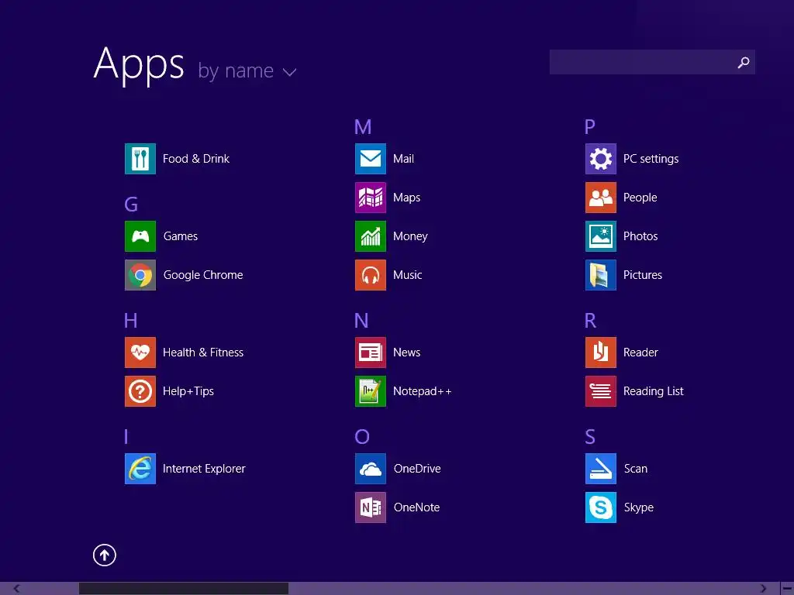Click the 'PC settings' label text
The image size is (794, 595).
[651, 159]
